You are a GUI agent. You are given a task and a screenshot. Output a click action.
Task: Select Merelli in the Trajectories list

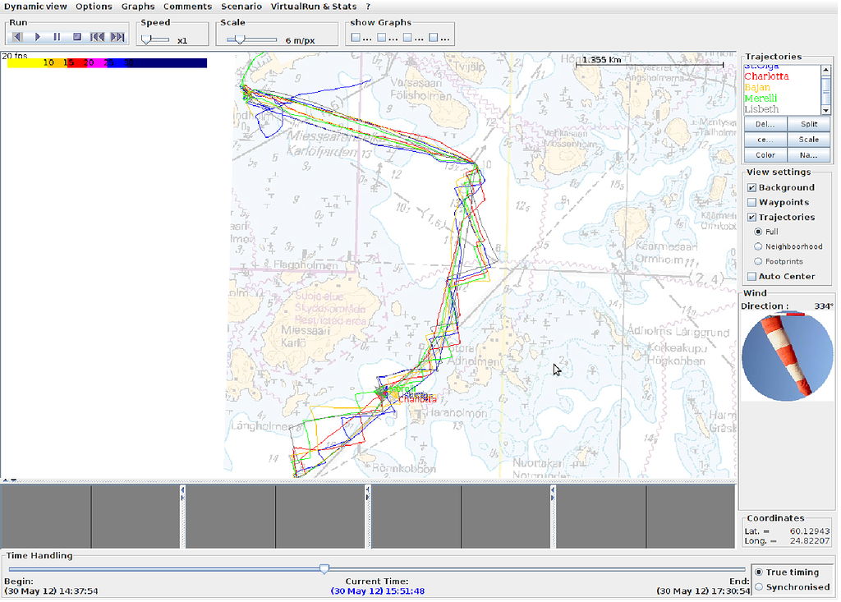(761, 99)
